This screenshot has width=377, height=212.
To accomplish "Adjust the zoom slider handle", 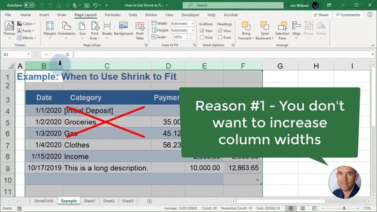I will 344,208.
